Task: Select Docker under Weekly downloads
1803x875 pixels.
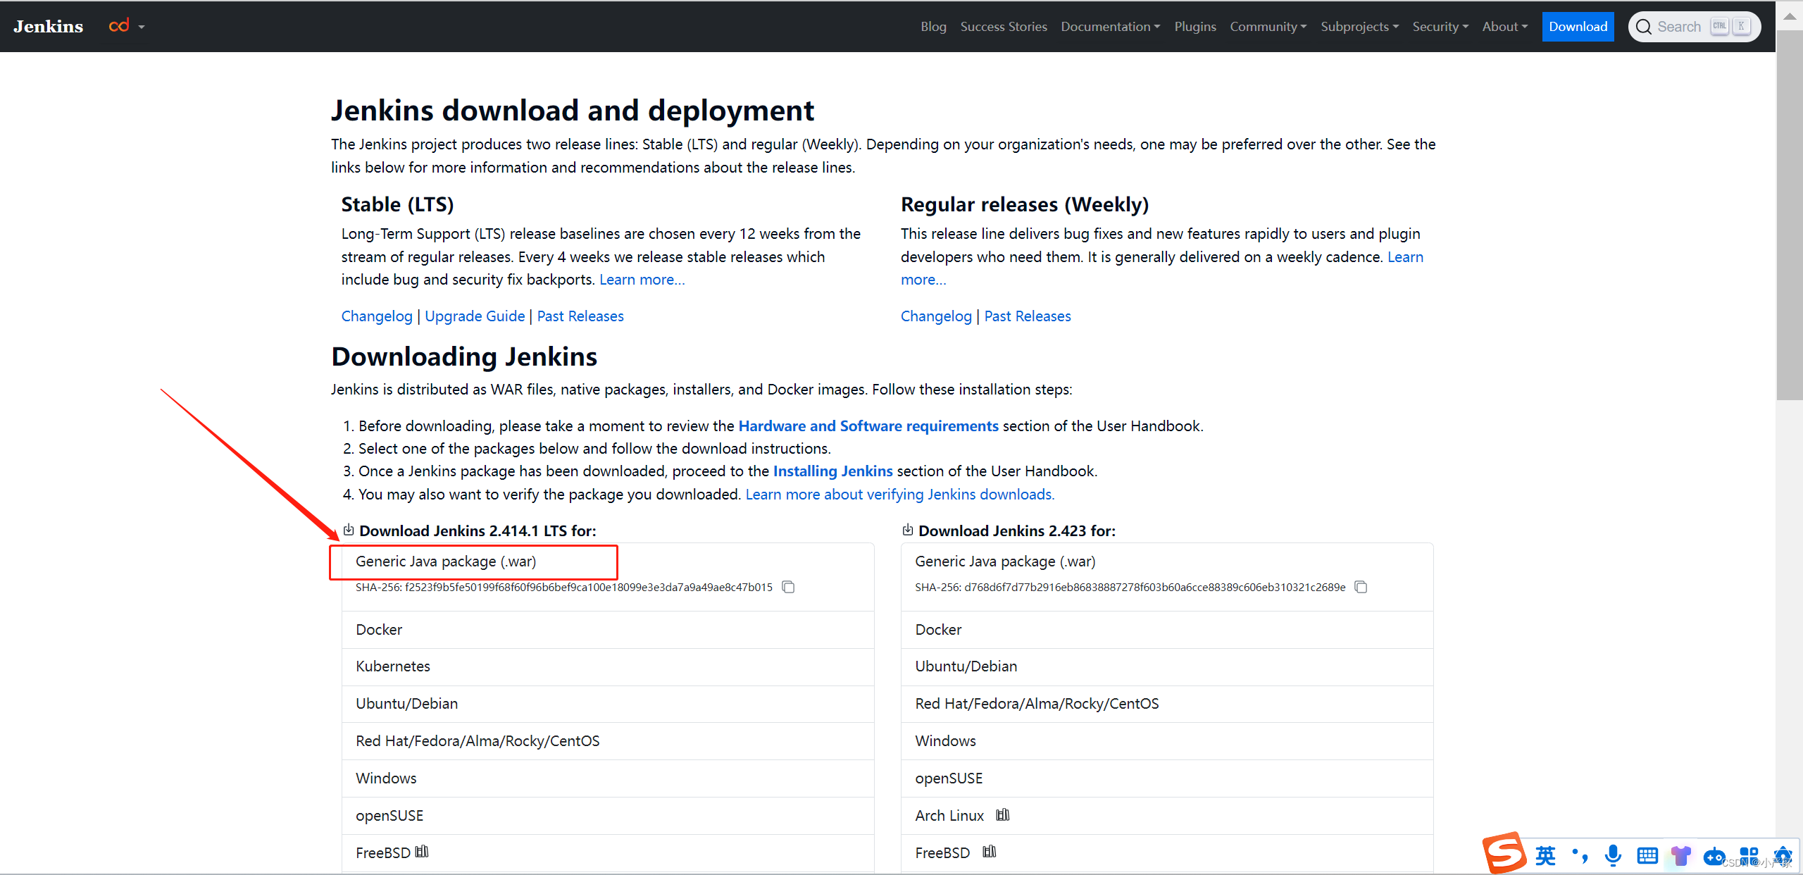Action: pos(1167,630)
